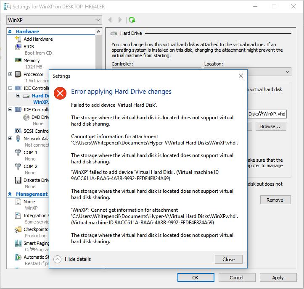Dismiss Settings error dialog via X
Screen dimensions: 304x289
point(241,76)
